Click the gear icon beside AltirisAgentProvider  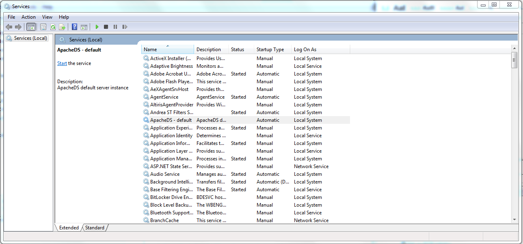pyautogui.click(x=146, y=105)
